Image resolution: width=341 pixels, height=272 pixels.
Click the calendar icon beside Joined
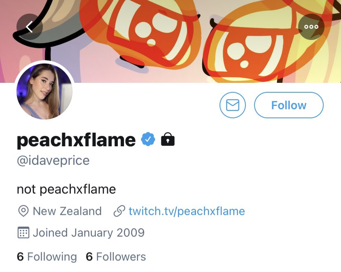pyautogui.click(x=23, y=232)
